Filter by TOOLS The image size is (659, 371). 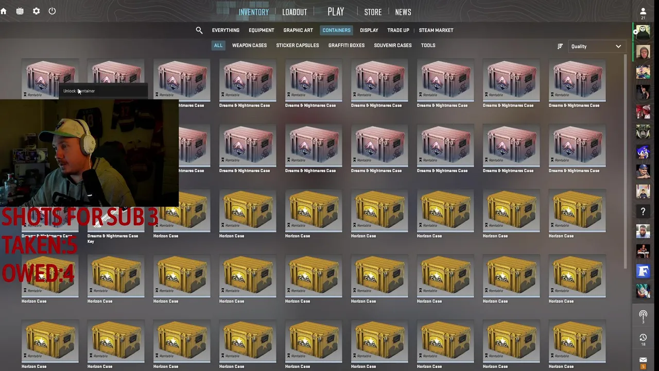[428, 45]
